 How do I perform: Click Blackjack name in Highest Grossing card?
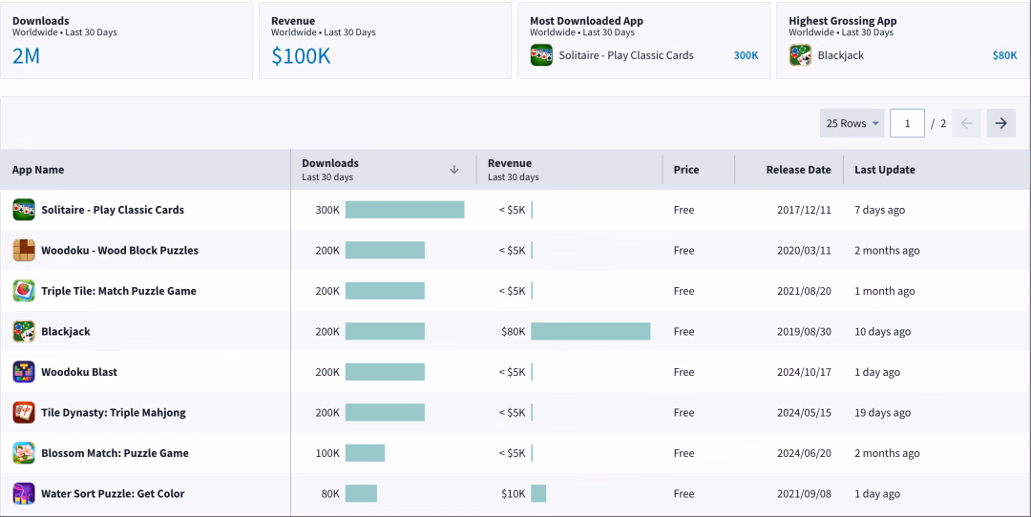point(840,55)
